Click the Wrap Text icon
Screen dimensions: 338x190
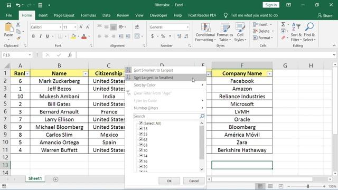[137, 27]
